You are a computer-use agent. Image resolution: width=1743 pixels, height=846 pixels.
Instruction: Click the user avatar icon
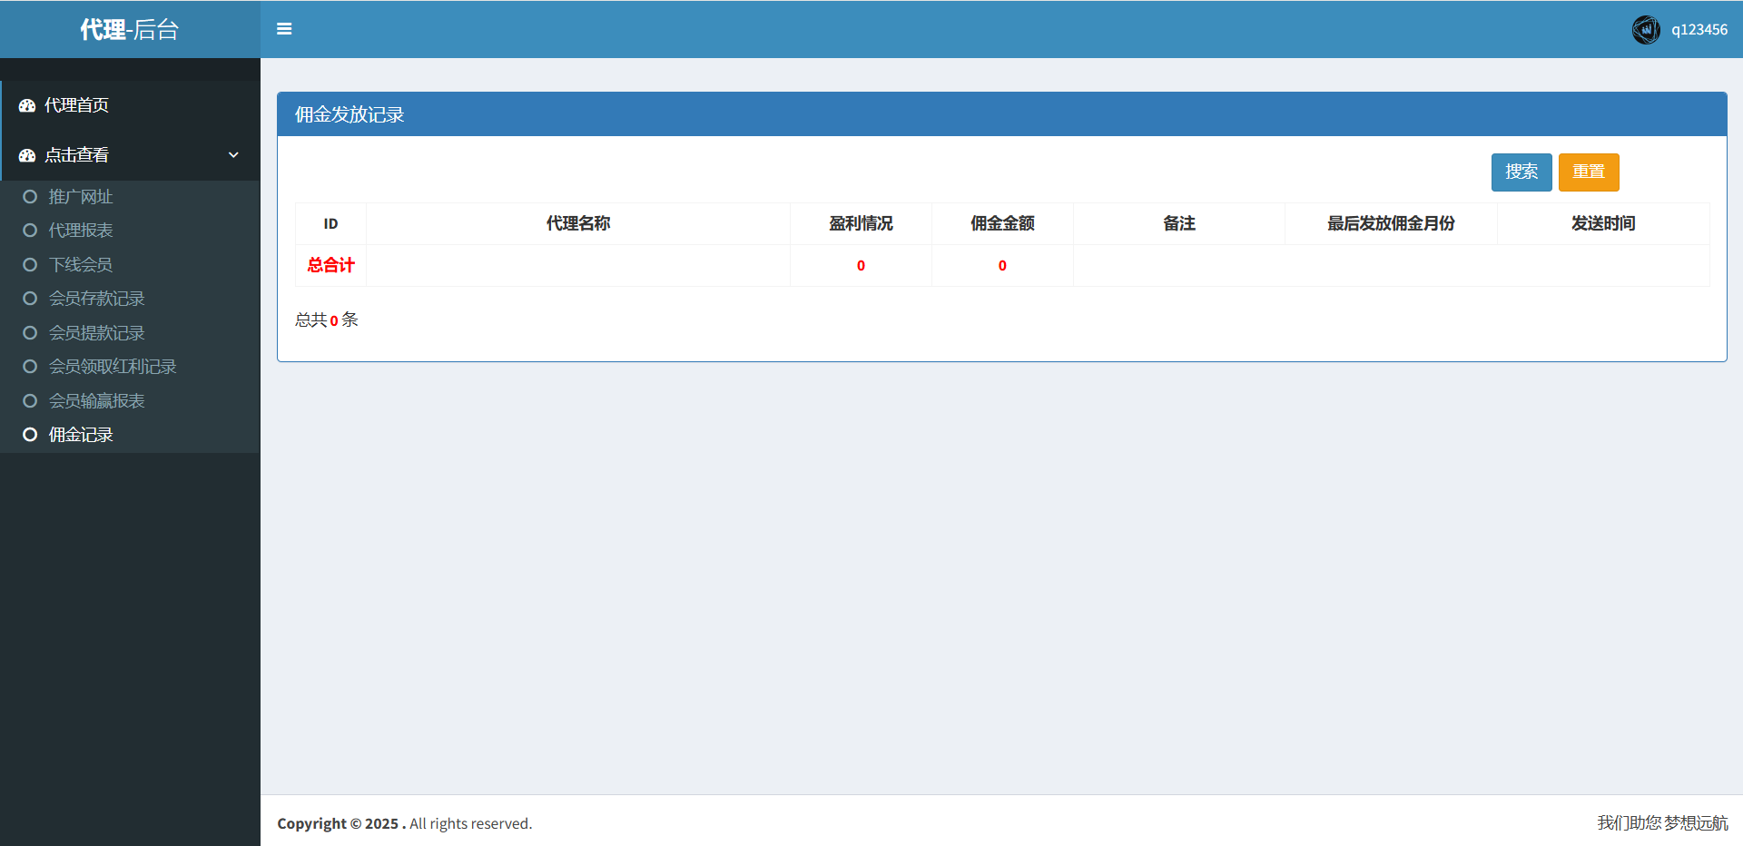click(1645, 30)
